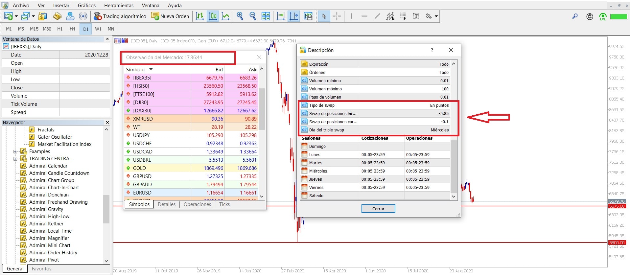Select the horizontal line drawing tool
Viewport: 630px width, 275px height.
click(x=364, y=16)
